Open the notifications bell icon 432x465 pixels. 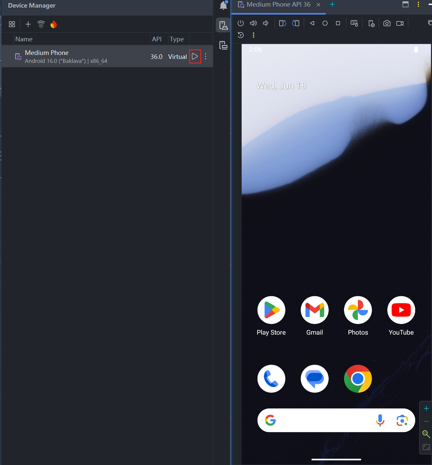(x=224, y=5)
